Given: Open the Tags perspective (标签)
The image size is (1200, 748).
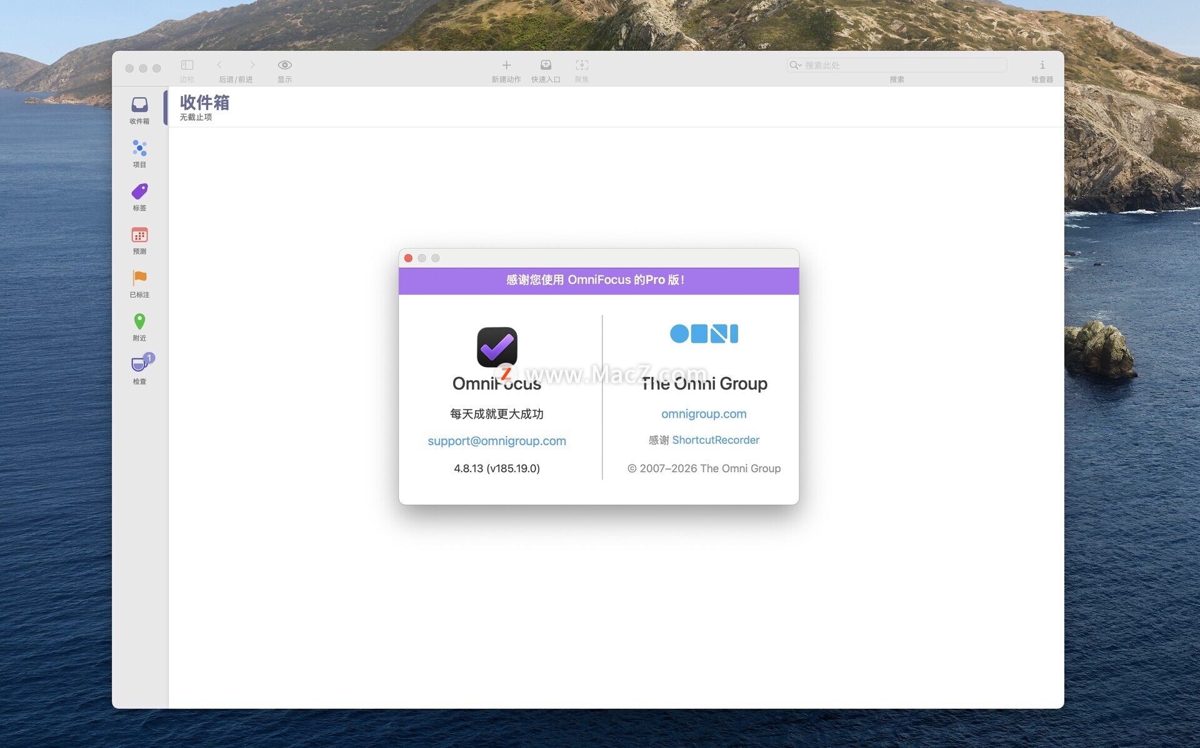Looking at the screenshot, I should (139, 197).
